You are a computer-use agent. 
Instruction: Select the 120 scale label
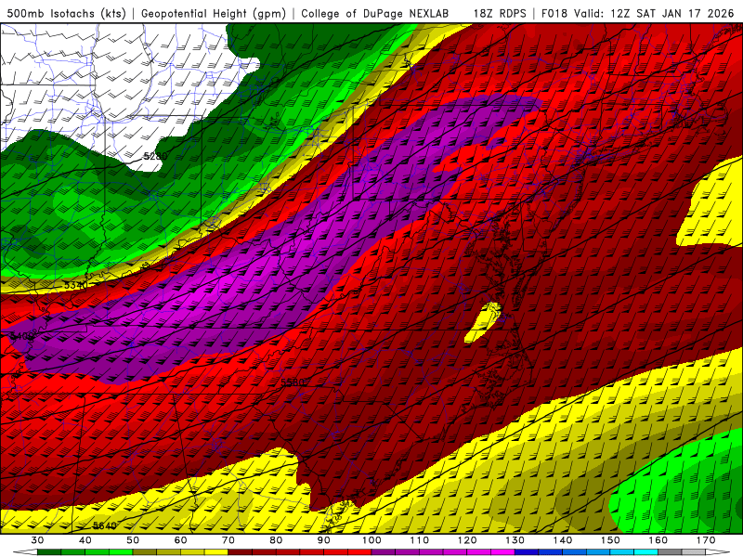coord(467,540)
